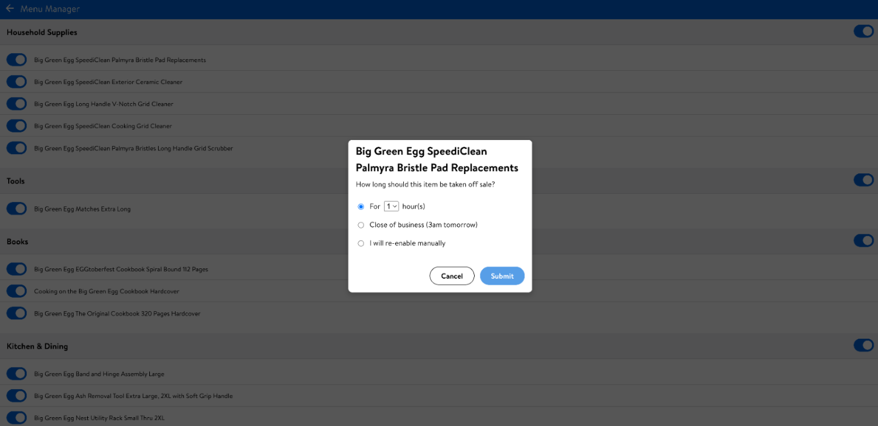The width and height of the screenshot is (878, 426).
Task: Click the Tools section heading
Action: (16, 181)
